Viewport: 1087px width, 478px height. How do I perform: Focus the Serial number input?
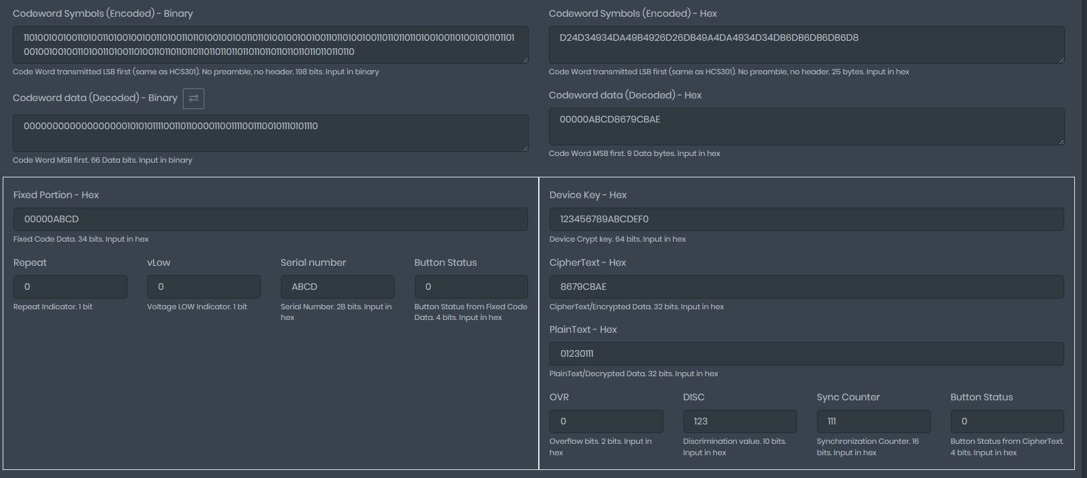click(x=337, y=287)
